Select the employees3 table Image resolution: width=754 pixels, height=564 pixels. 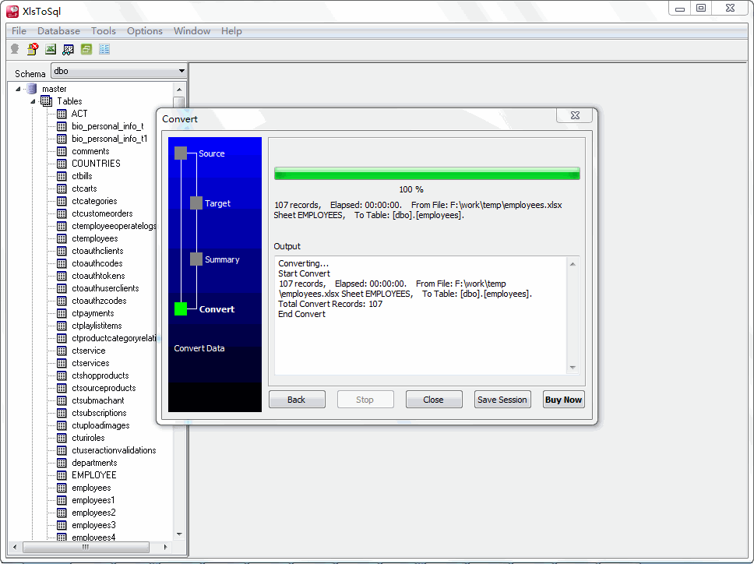(x=93, y=525)
